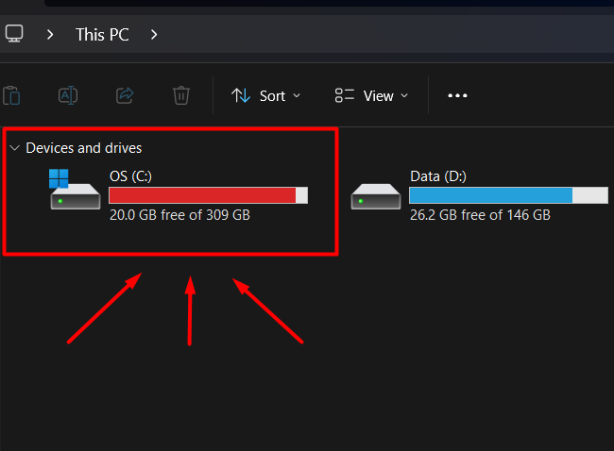The height and width of the screenshot is (451, 614).
Task: Open the Sort dropdown menu
Action: 266,95
